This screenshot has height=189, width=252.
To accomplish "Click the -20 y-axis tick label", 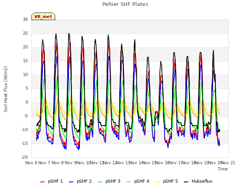I will [x=25, y=157].
